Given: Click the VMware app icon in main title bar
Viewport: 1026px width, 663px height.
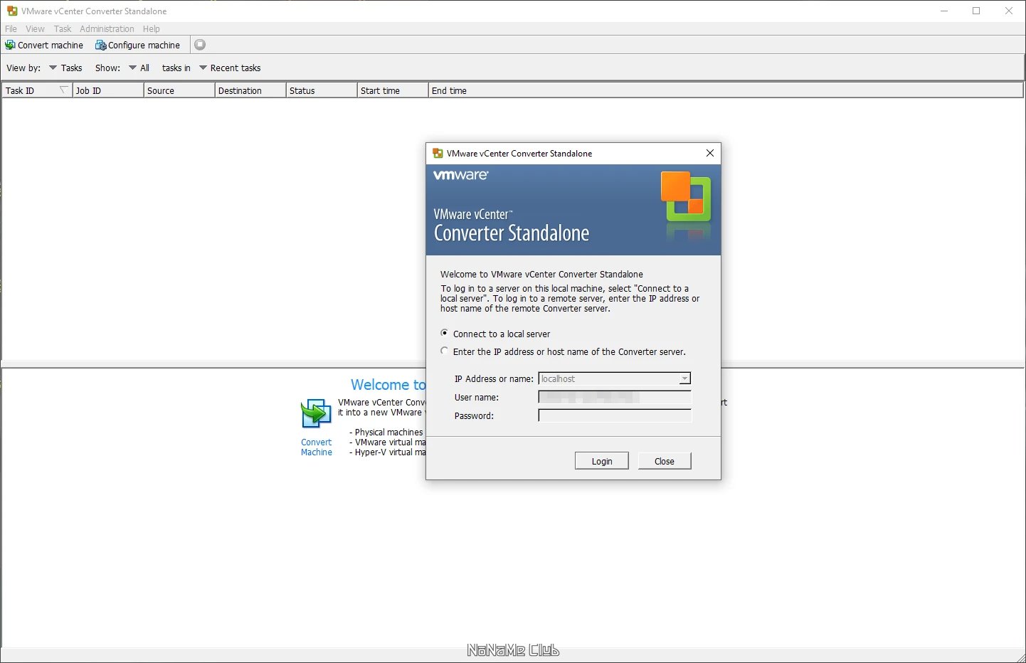Looking at the screenshot, I should [x=11, y=11].
